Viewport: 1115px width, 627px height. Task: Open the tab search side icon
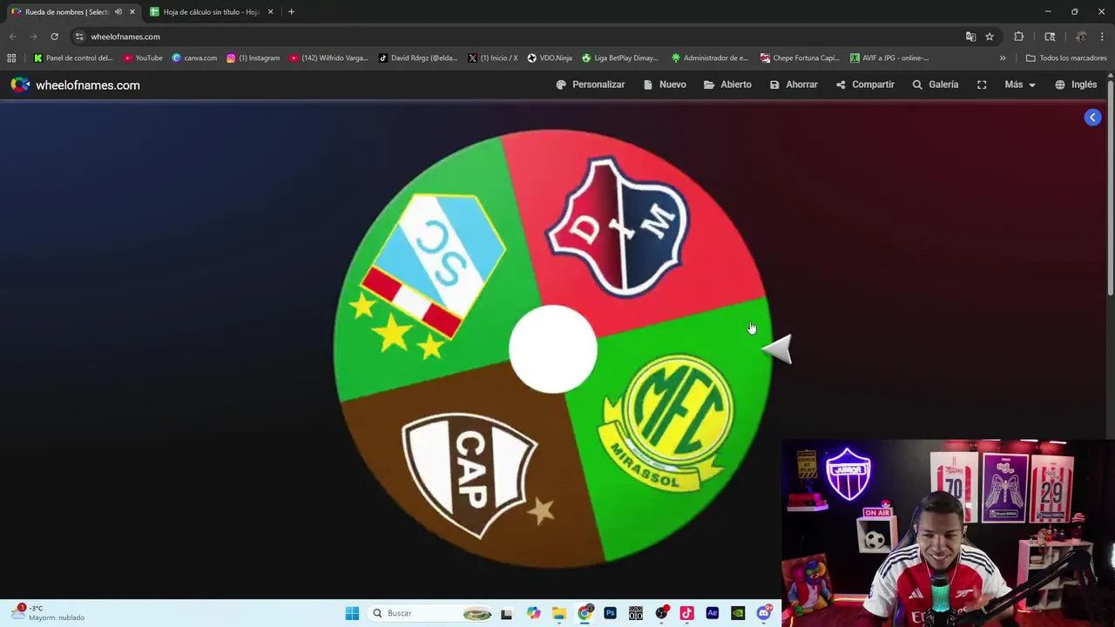point(1050,37)
